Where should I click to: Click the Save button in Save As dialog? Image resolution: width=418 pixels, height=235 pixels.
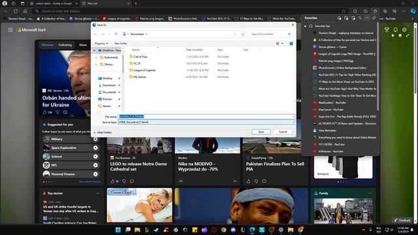click(x=261, y=132)
